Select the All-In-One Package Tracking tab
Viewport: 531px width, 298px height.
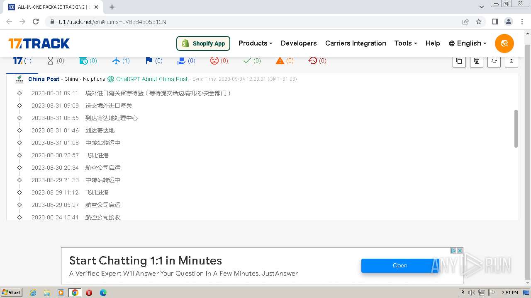[x=54, y=7]
